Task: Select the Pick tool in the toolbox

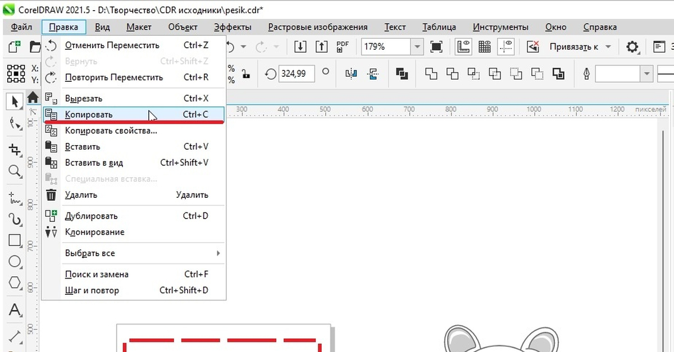Action: [14, 101]
